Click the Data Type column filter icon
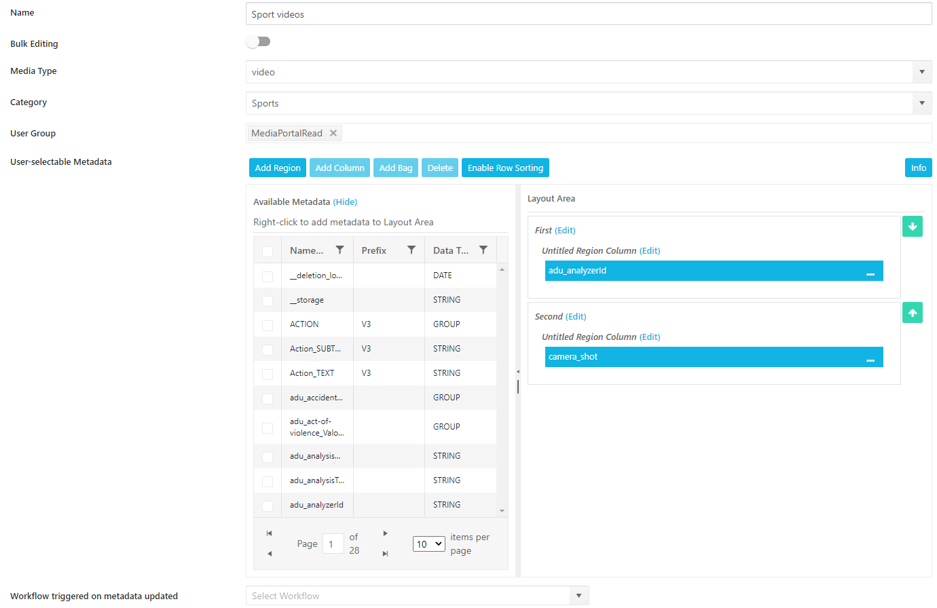 pyautogui.click(x=483, y=250)
